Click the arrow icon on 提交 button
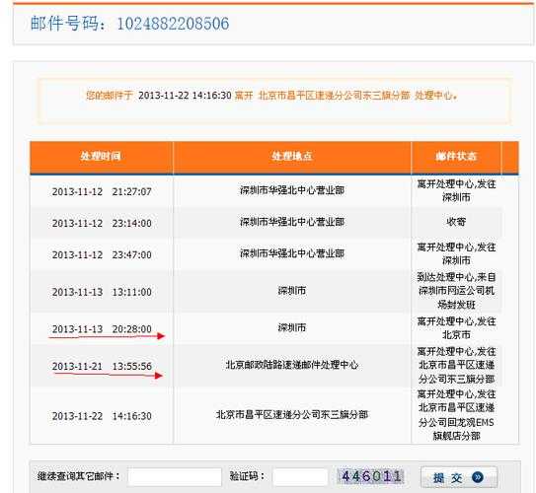536x493 pixels. click(478, 477)
